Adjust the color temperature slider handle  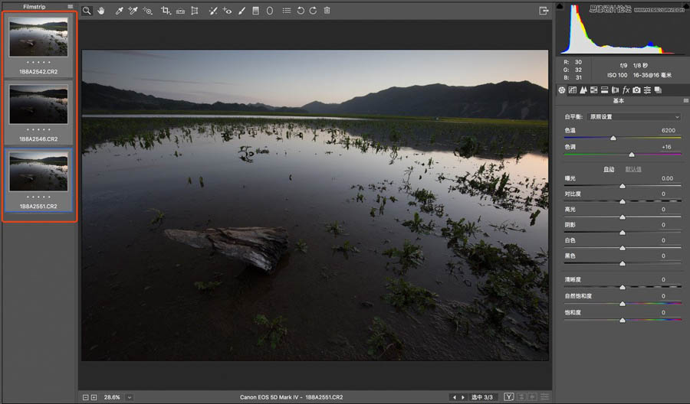613,138
